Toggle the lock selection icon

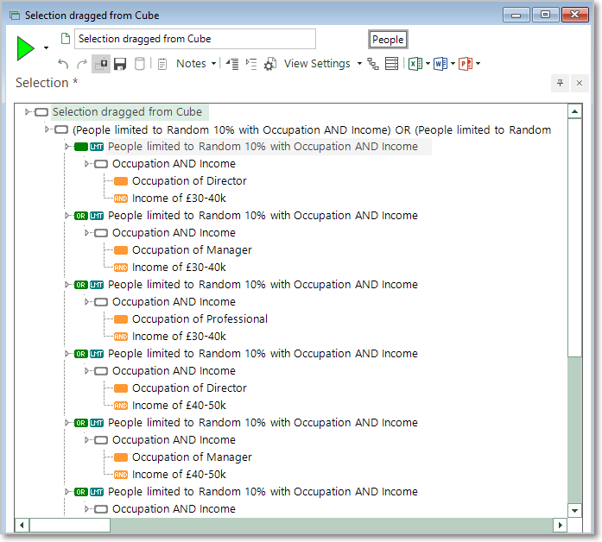pos(101,64)
